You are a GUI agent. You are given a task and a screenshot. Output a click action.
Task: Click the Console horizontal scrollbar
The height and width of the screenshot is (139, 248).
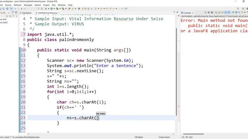coord(193,134)
